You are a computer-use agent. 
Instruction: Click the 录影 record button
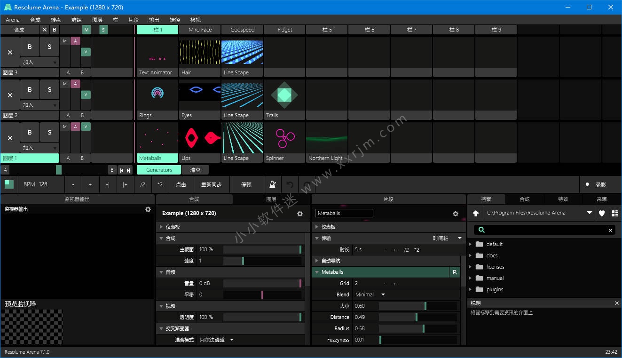point(600,184)
